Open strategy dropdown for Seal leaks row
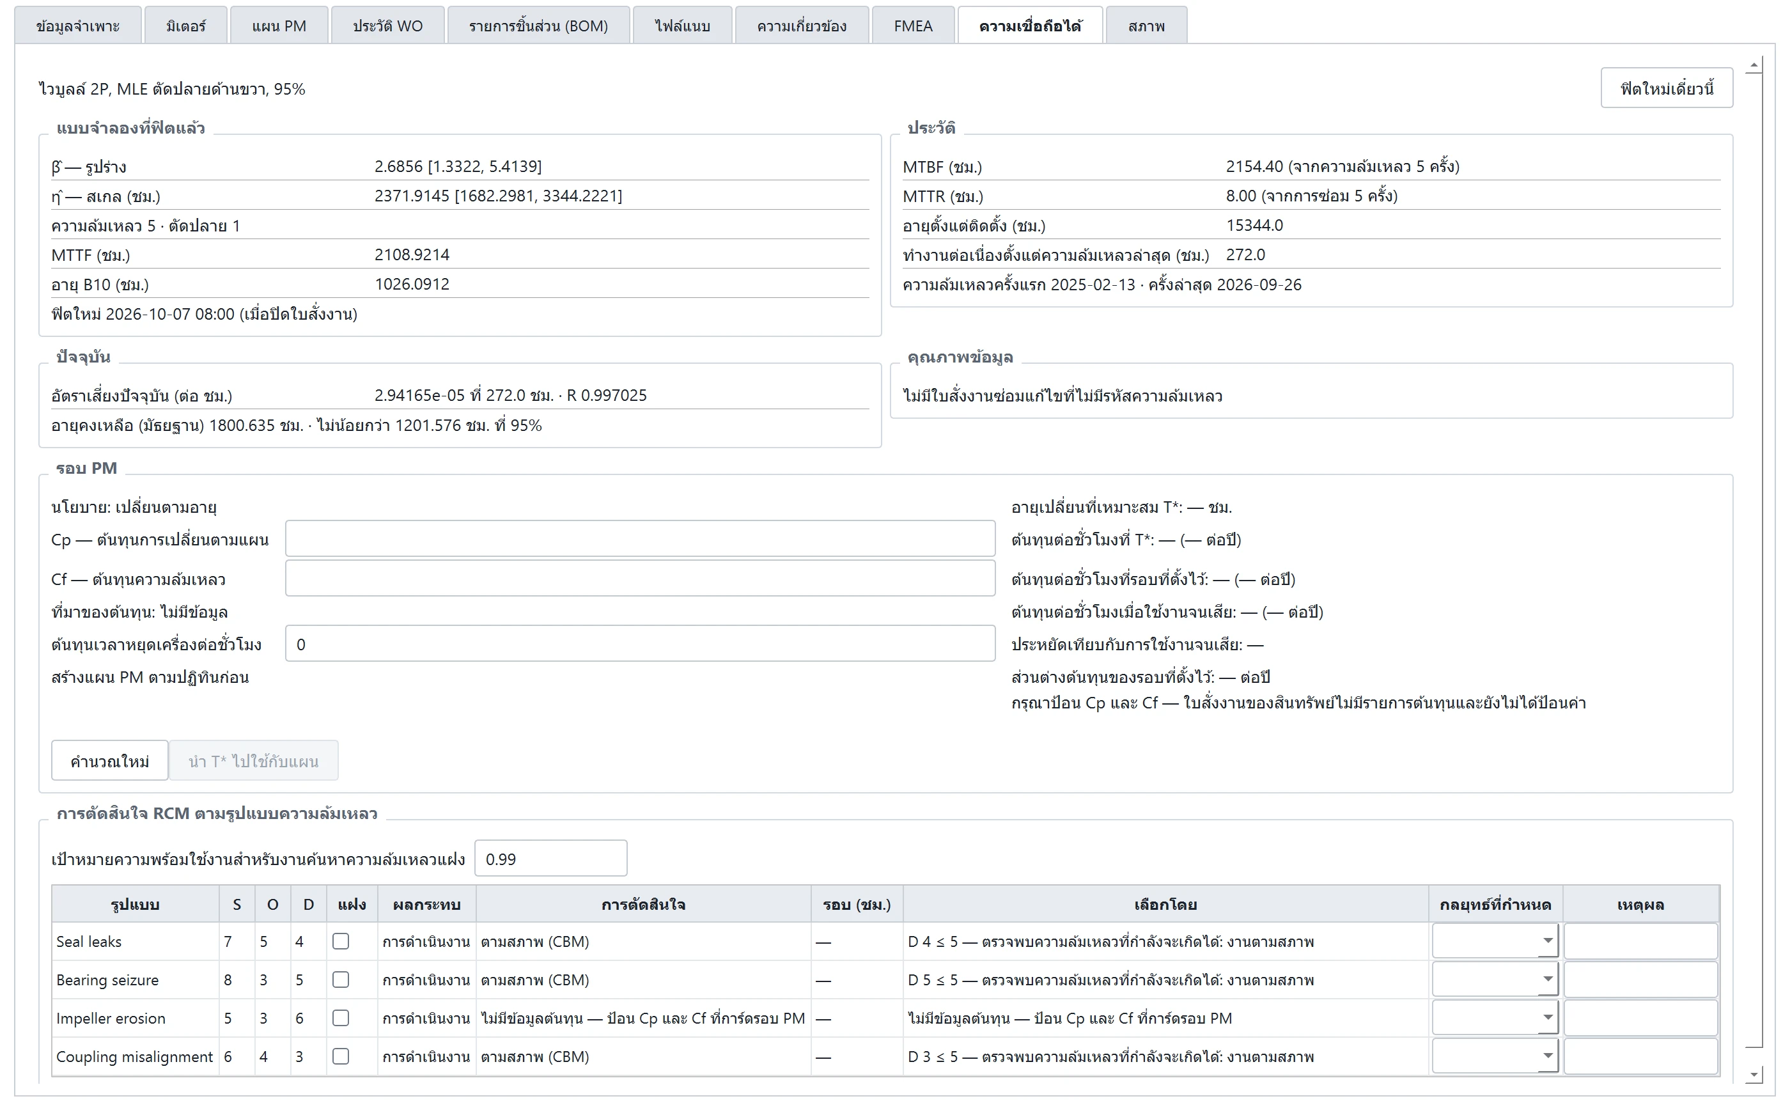This screenshot has width=1790, height=1101. point(1495,941)
